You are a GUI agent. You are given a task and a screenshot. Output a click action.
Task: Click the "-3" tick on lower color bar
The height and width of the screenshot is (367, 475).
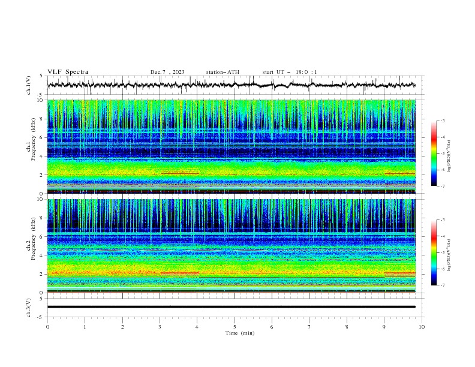(x=443, y=220)
